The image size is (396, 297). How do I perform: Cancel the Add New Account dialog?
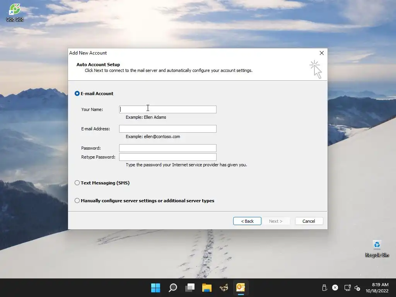309,221
